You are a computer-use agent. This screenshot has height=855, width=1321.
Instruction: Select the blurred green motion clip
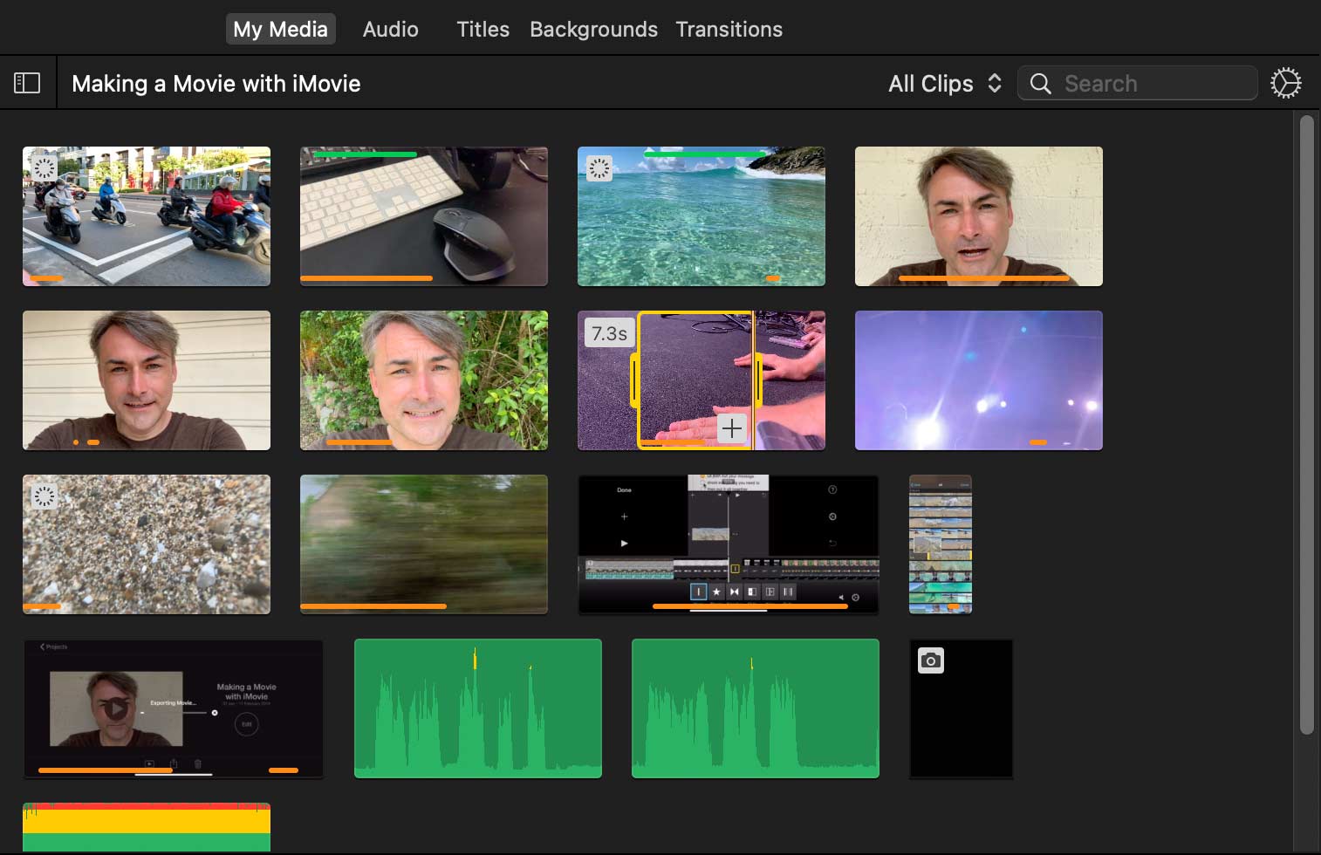(424, 544)
